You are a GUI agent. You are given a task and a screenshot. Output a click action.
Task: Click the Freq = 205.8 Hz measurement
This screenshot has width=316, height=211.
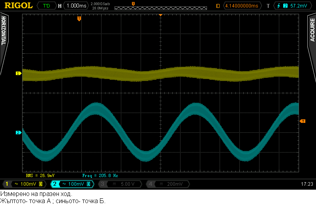point(100,175)
